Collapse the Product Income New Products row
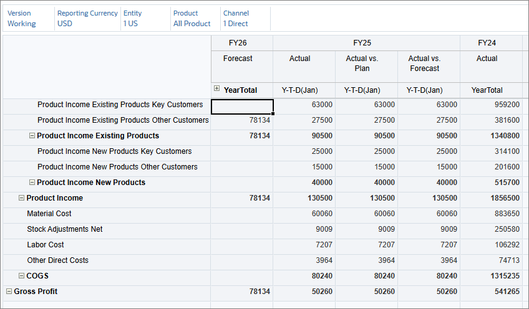The width and height of the screenshot is (529, 309). click(x=32, y=183)
